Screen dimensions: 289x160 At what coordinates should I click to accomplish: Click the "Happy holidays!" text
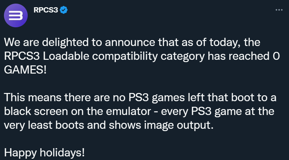(44, 153)
